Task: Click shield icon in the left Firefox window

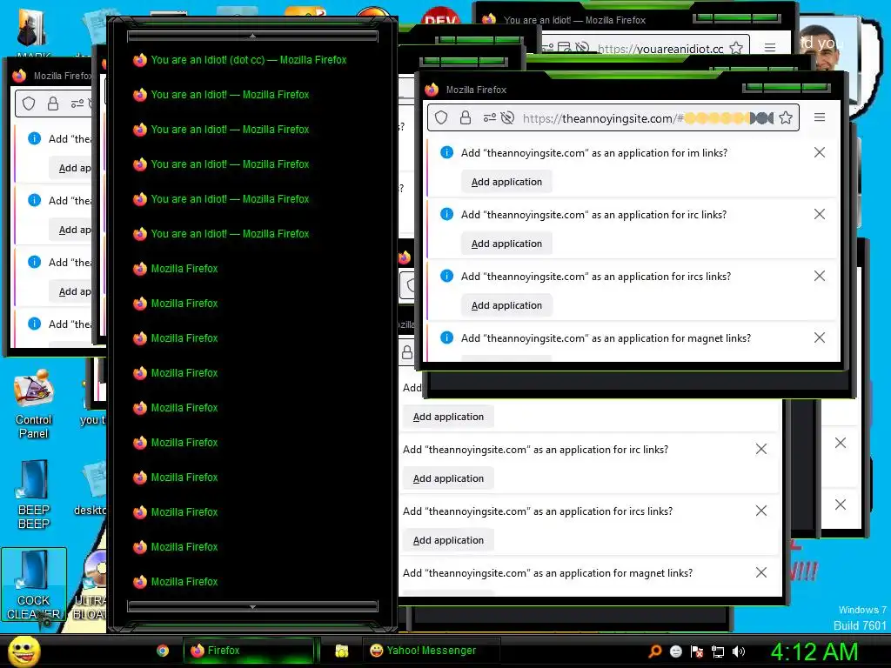Action: coord(29,104)
